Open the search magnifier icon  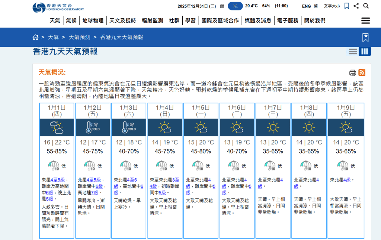click(366, 6)
